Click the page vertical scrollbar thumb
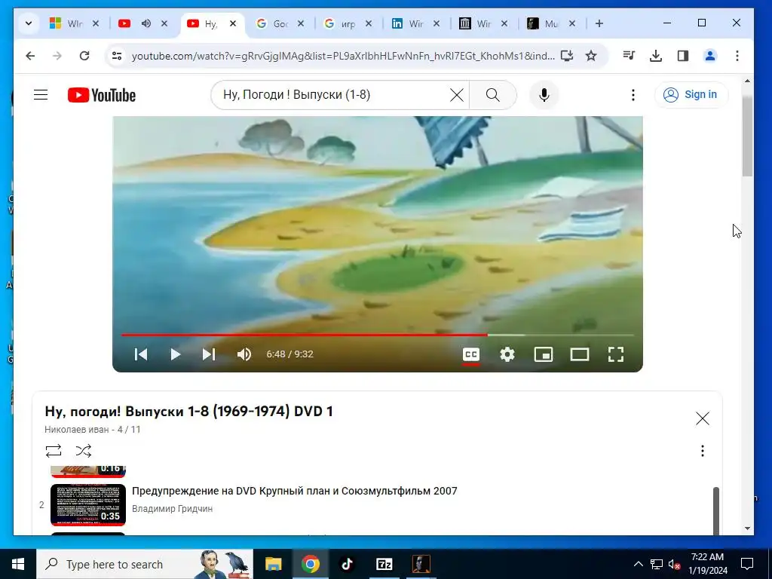This screenshot has width=772, height=579. pyautogui.click(x=747, y=136)
